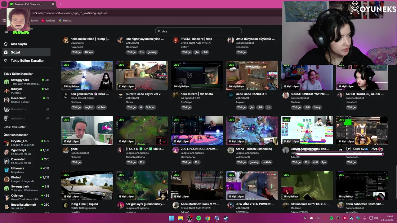The height and width of the screenshot is (223, 397).
Task: Open Arena - Düzen Bilmemkaç stream title
Action: pyautogui.click(x=254, y=149)
